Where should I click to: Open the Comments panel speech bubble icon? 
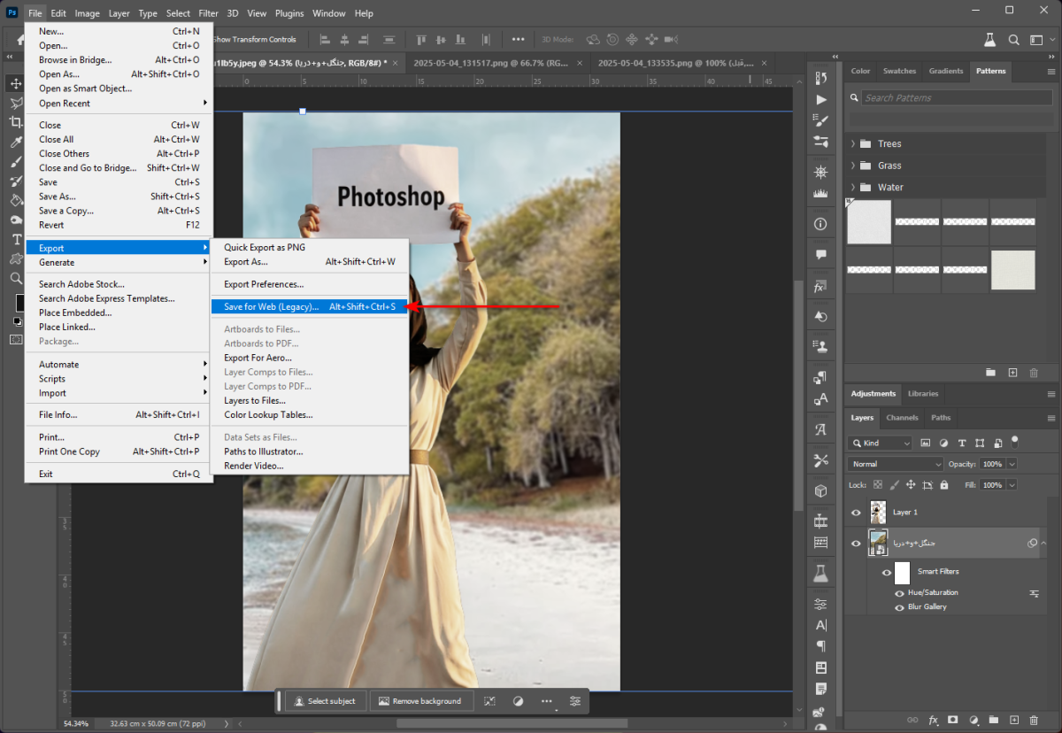tap(820, 255)
